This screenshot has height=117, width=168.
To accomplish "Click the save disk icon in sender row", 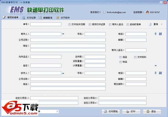I will [160, 34].
